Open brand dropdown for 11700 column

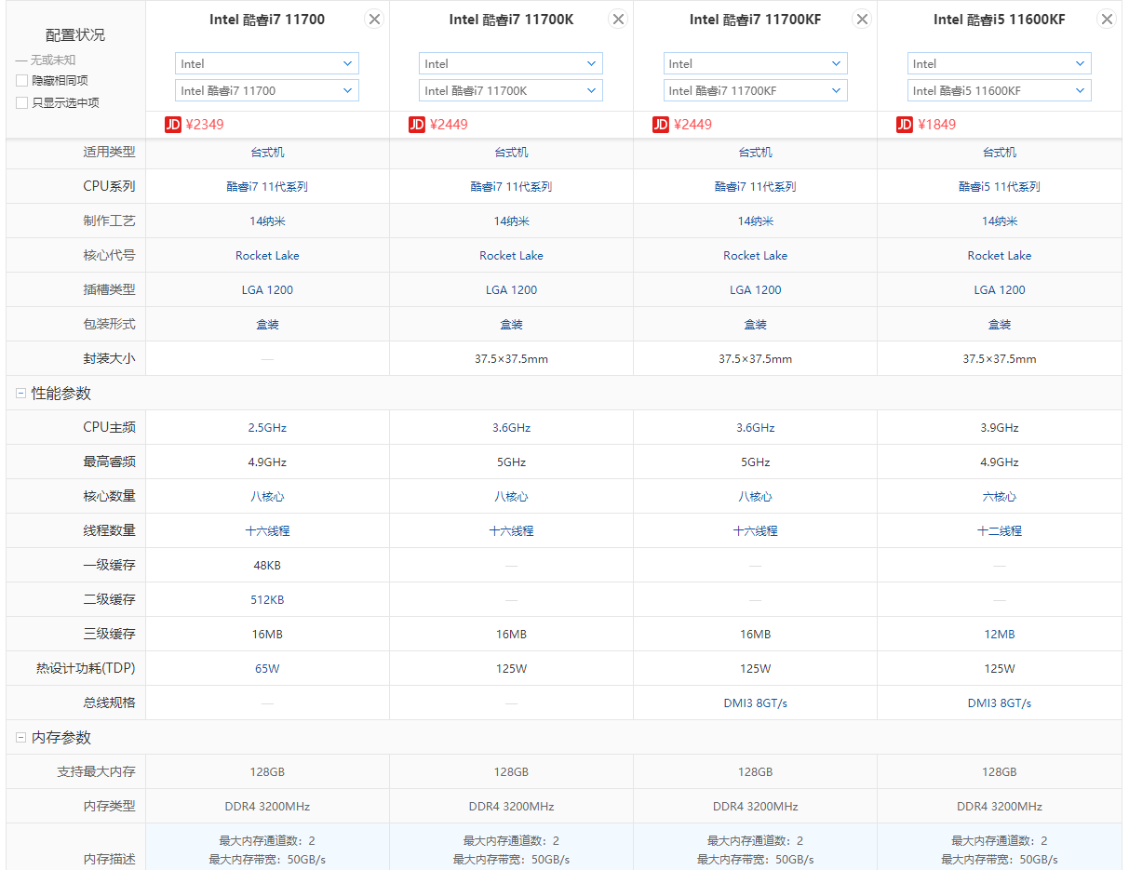(267, 63)
